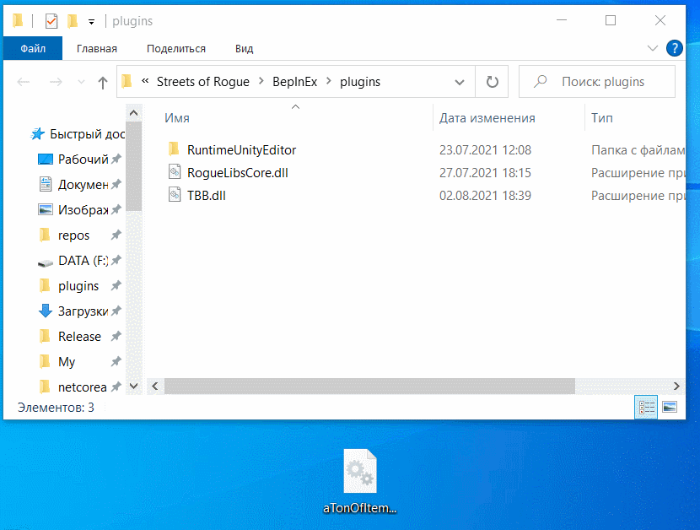Screen dimensions: 700x530
Task: Open the Файл ribbon tab
Action: (33, 48)
